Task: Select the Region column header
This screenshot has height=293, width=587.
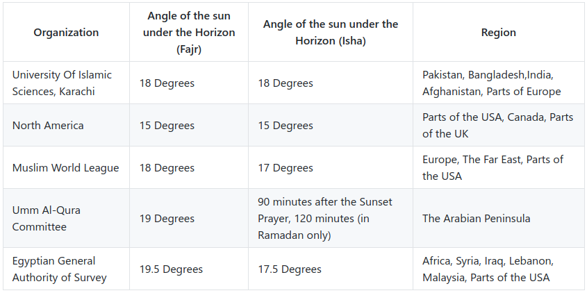Action: click(498, 32)
